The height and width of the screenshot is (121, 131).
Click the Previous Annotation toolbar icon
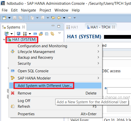pos(42,18)
